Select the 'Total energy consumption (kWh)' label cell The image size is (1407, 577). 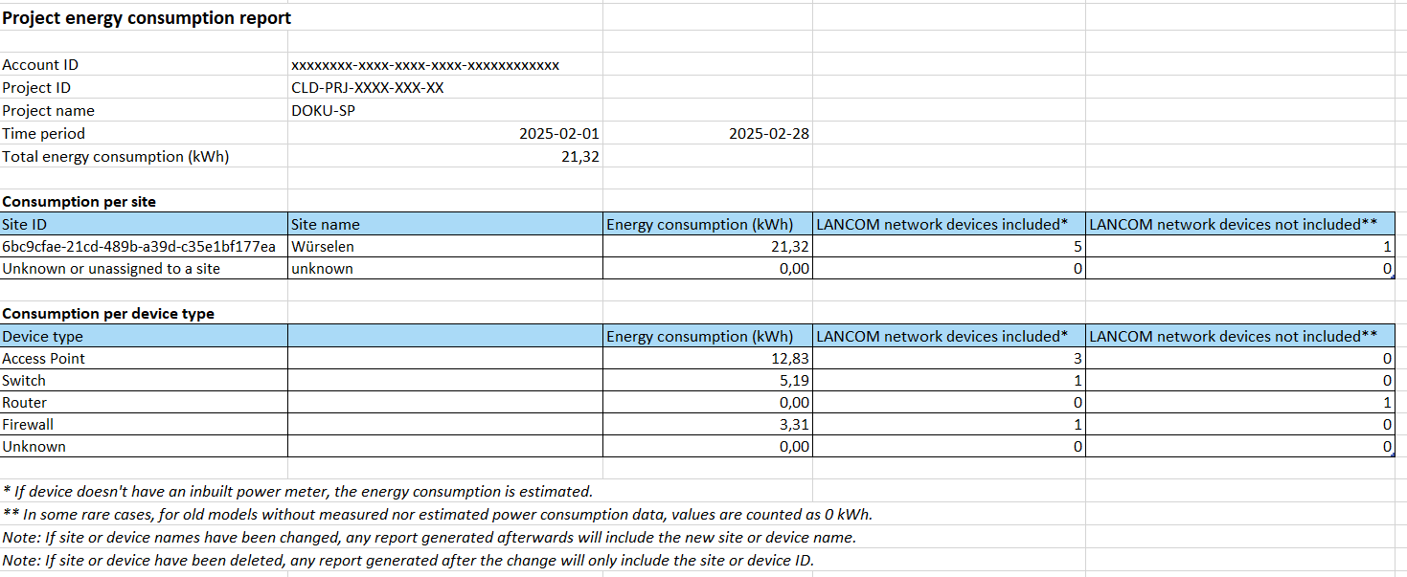116,157
